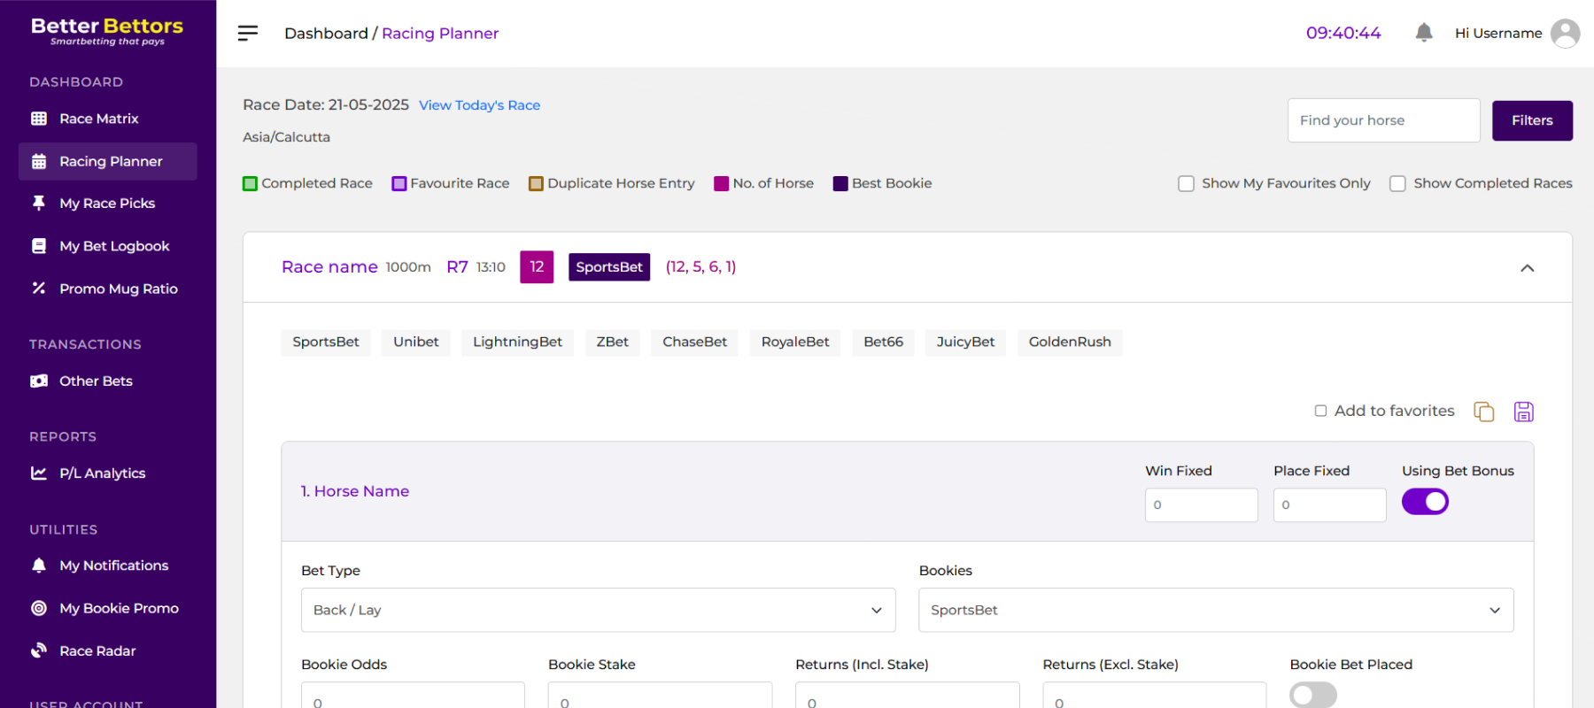Follow the View Today's Race link
The height and width of the screenshot is (708, 1594).
[x=479, y=105]
